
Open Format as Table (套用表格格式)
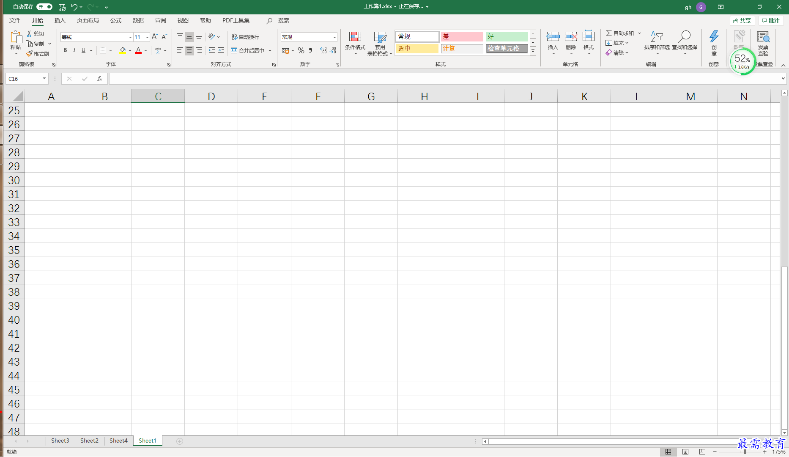380,43
